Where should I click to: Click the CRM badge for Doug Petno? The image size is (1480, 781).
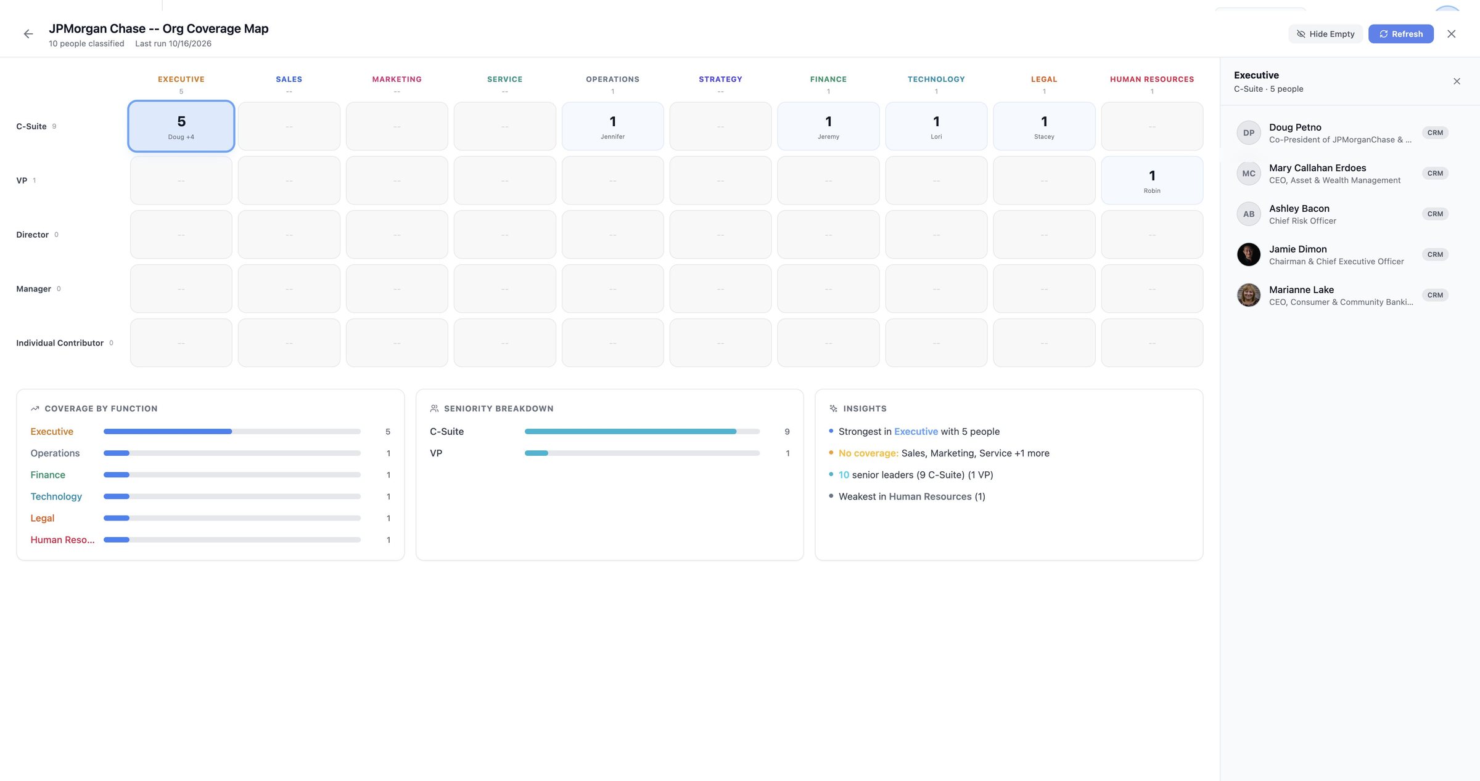(x=1435, y=133)
